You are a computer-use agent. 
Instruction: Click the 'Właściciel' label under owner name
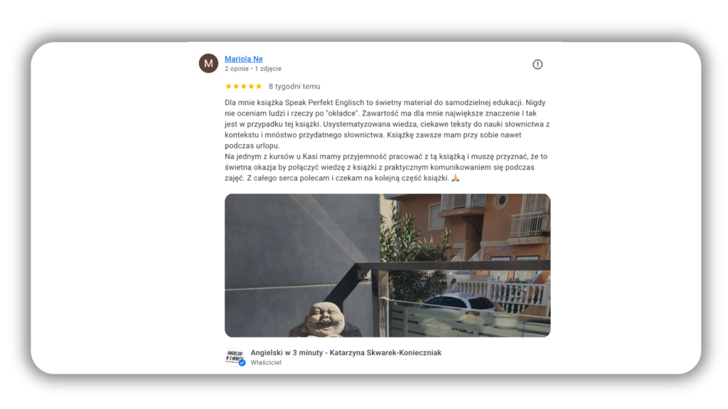[266, 363]
